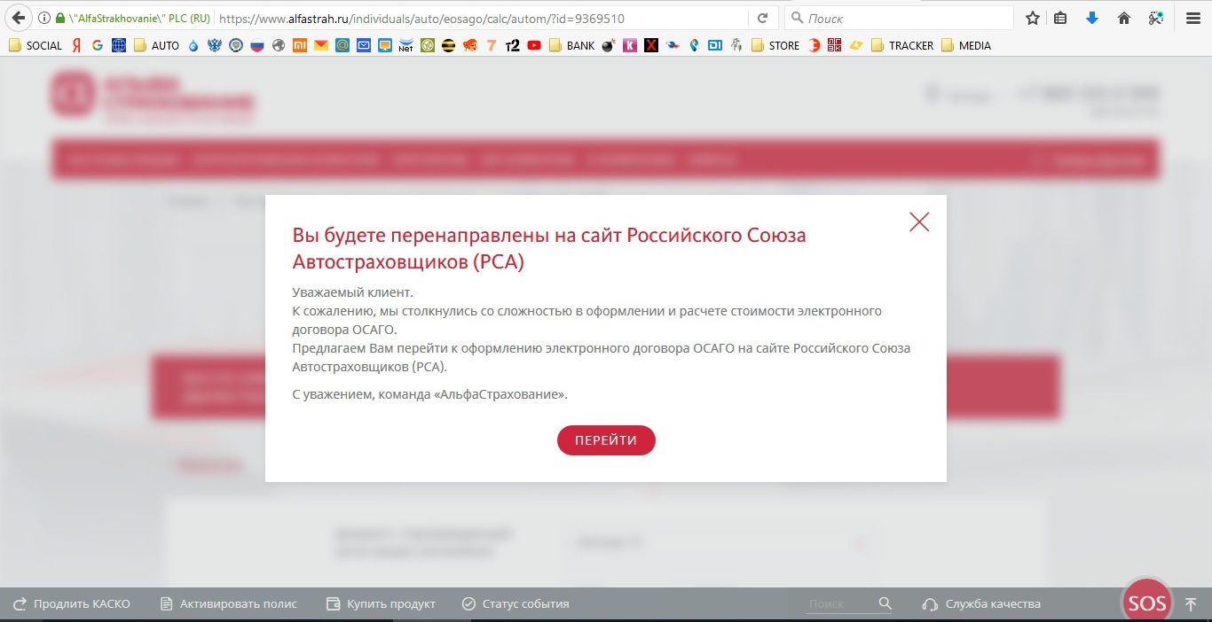The height and width of the screenshot is (622, 1212).
Task: Click the magnifier icon in the bottom bar
Action: coord(885,604)
